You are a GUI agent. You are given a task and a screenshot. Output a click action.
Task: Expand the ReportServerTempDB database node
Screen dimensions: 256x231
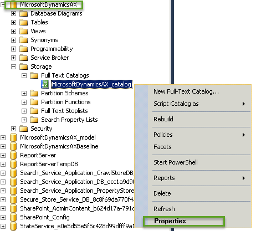click(x=3, y=164)
